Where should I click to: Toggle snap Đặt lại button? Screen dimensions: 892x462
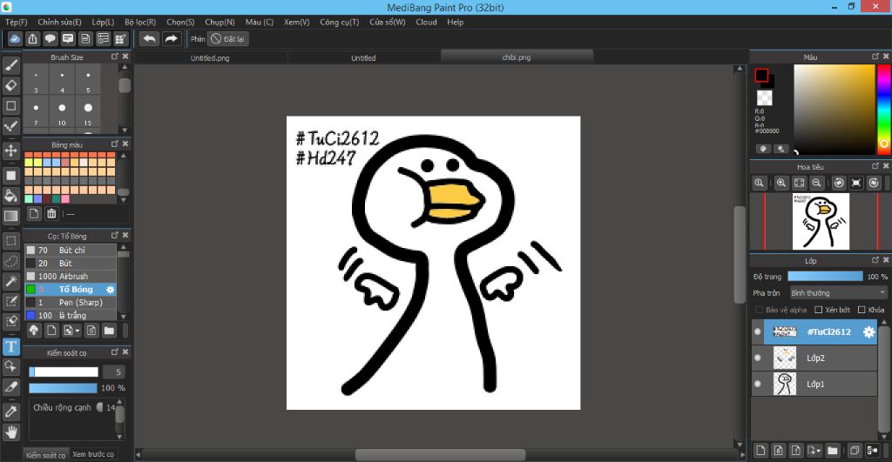point(227,38)
